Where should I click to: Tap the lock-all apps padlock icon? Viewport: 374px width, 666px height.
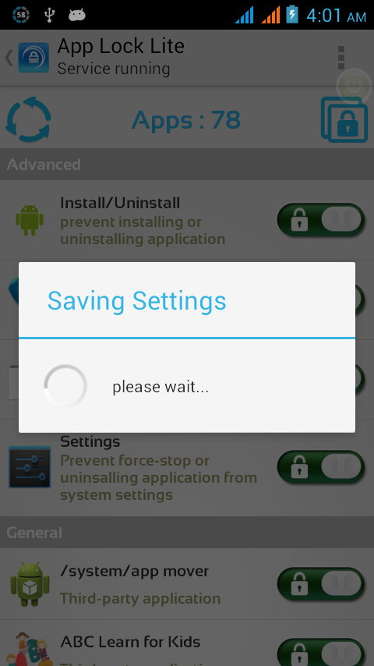tap(344, 120)
